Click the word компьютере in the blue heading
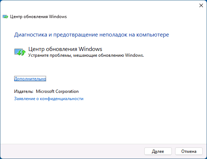 [x=153, y=35]
